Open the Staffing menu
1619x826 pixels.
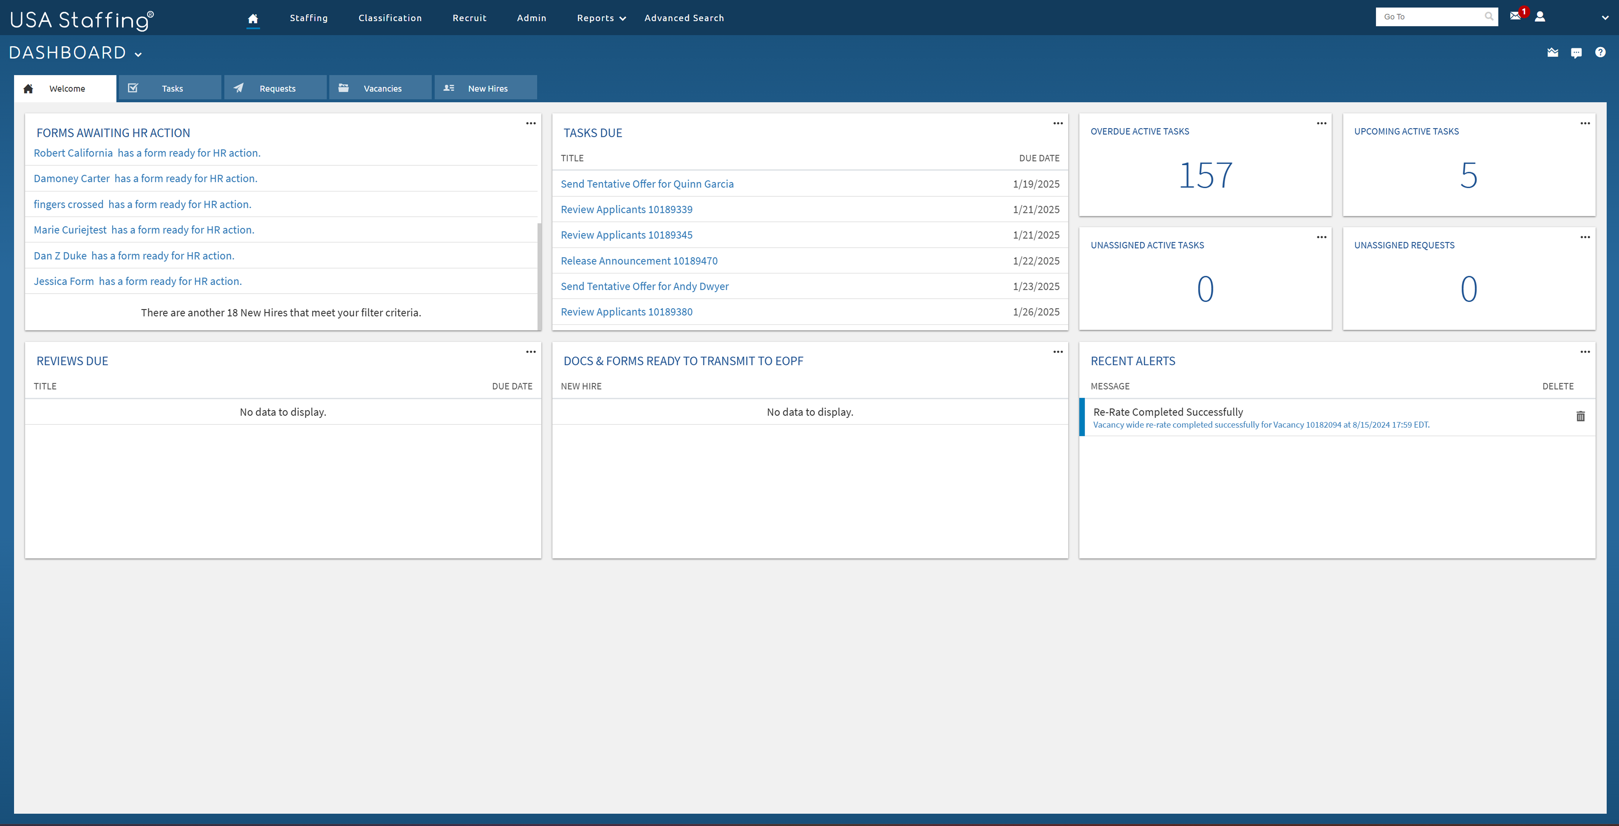(308, 18)
